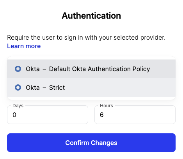The height and width of the screenshot is (159, 183).
Task: Place cursor on the value 6 in Hours
Action: coord(102,115)
